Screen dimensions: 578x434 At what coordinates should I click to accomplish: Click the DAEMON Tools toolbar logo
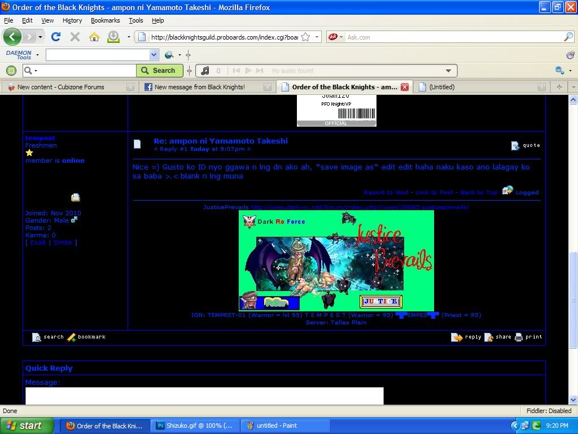19,55
